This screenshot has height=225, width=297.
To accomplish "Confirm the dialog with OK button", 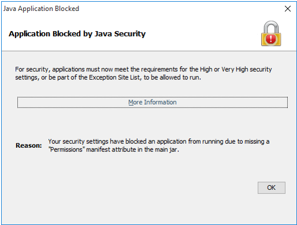I will click(x=272, y=188).
